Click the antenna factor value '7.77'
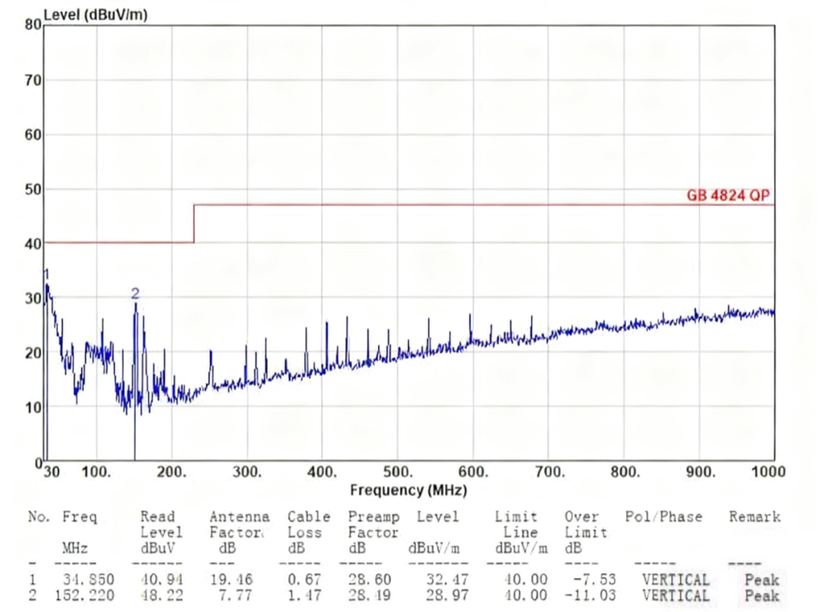The image size is (824, 612). 236,596
